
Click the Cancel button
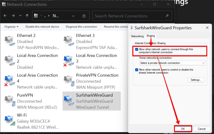pyautogui.click(x=201, y=129)
